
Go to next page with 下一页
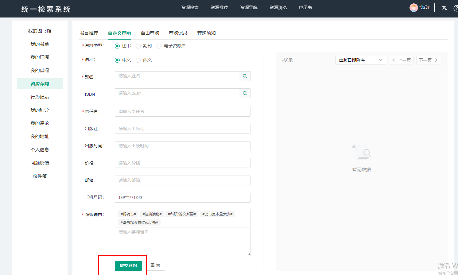pos(429,60)
